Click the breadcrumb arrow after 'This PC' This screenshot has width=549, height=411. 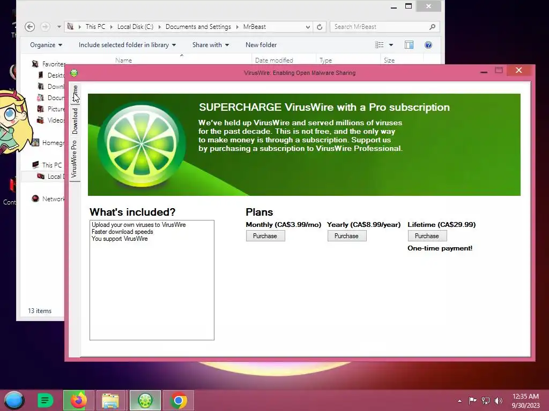pos(112,27)
